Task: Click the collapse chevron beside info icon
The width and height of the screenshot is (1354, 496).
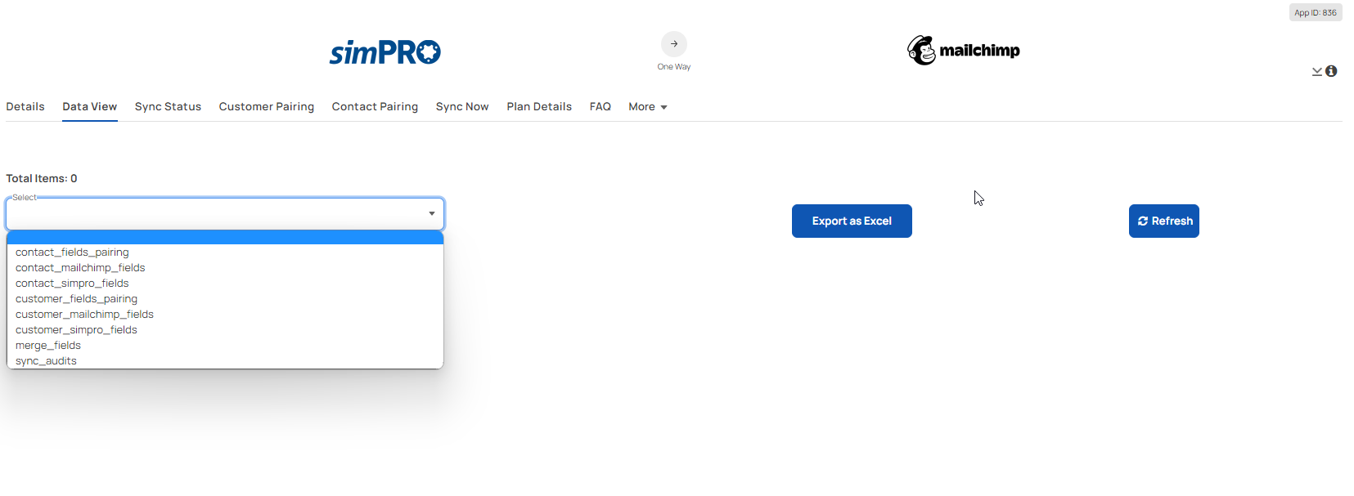Action: [x=1317, y=72]
